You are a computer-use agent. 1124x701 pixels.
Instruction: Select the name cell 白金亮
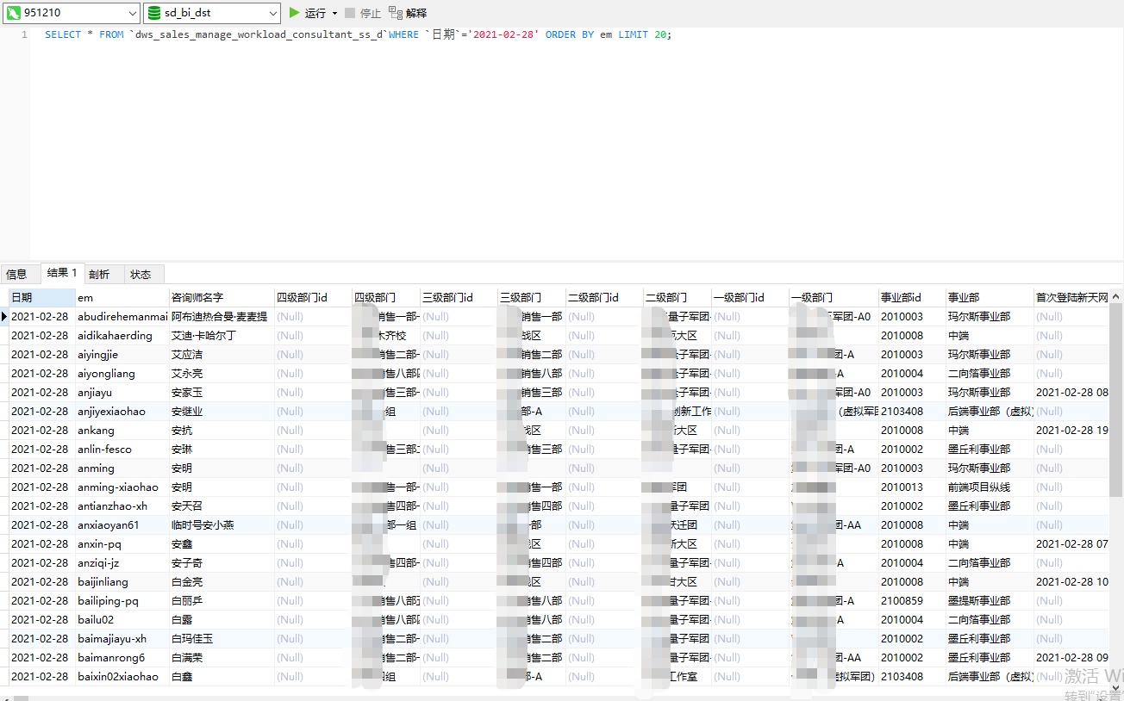[x=222, y=582]
